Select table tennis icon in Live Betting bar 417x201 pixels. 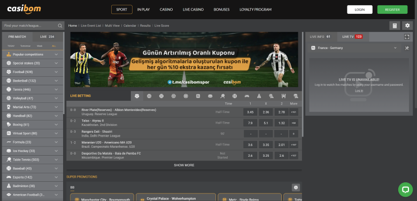tap(222, 96)
